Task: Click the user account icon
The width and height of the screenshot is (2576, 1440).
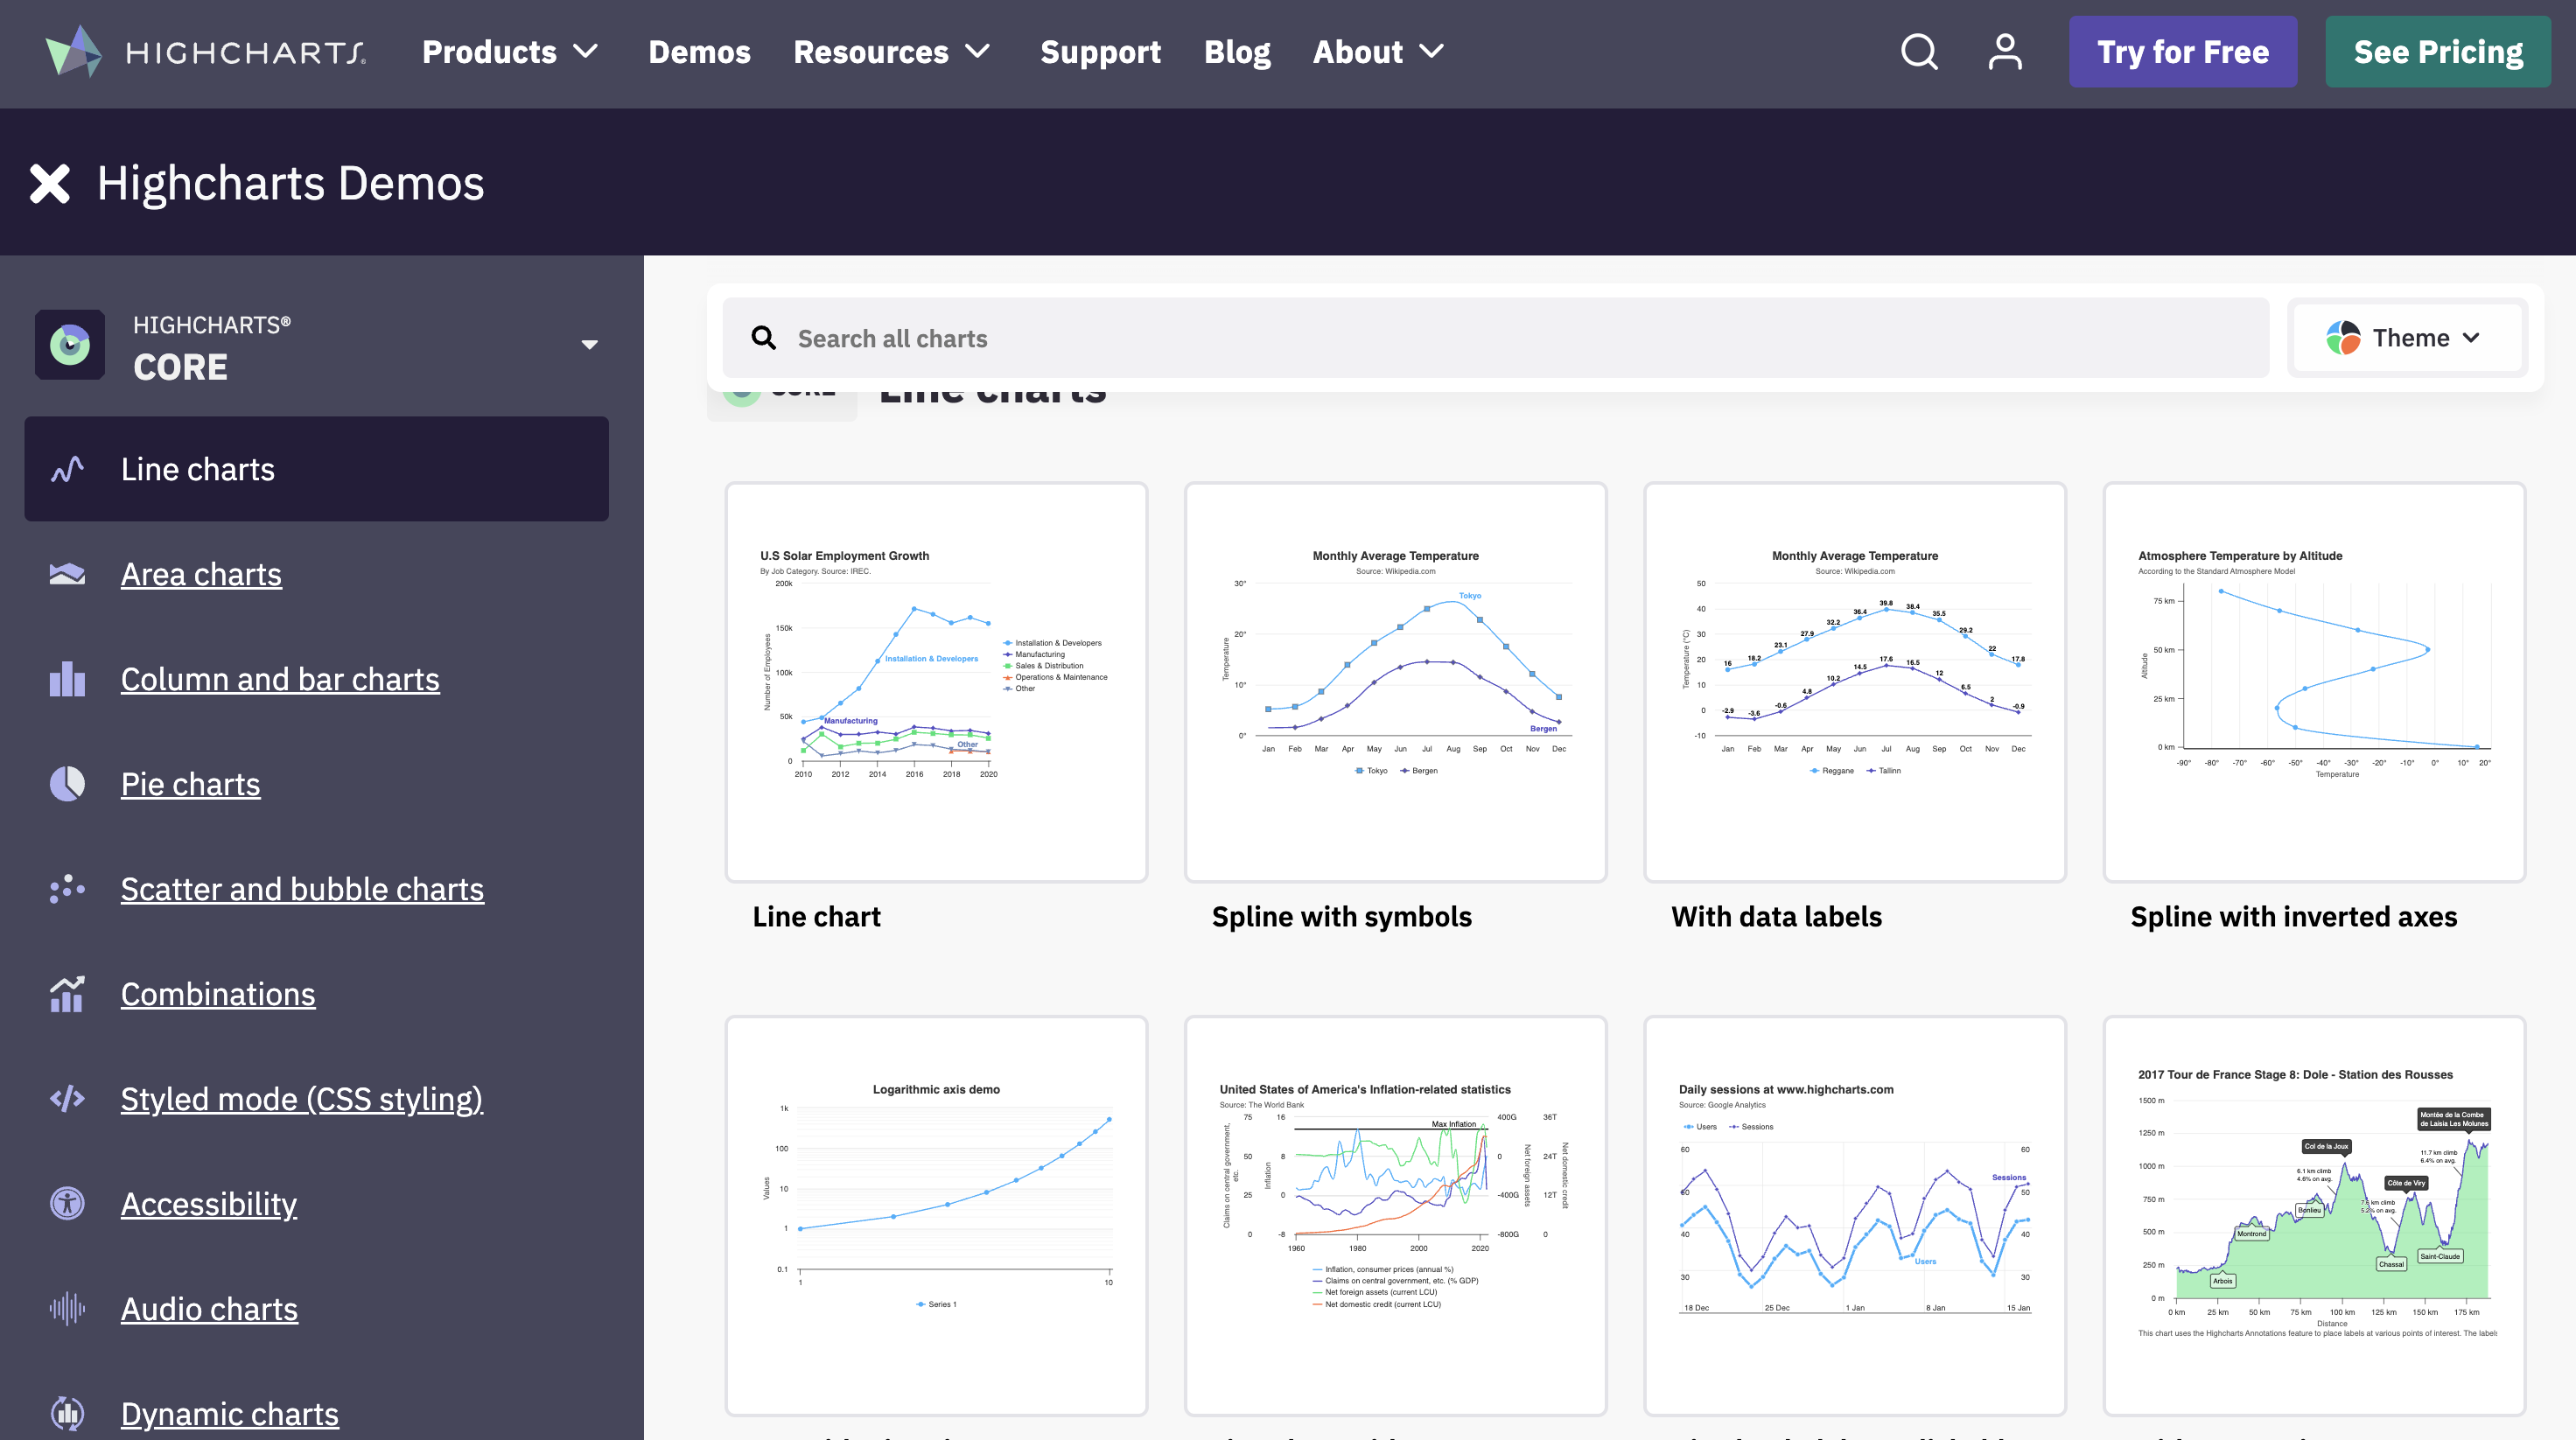Action: 2004,51
